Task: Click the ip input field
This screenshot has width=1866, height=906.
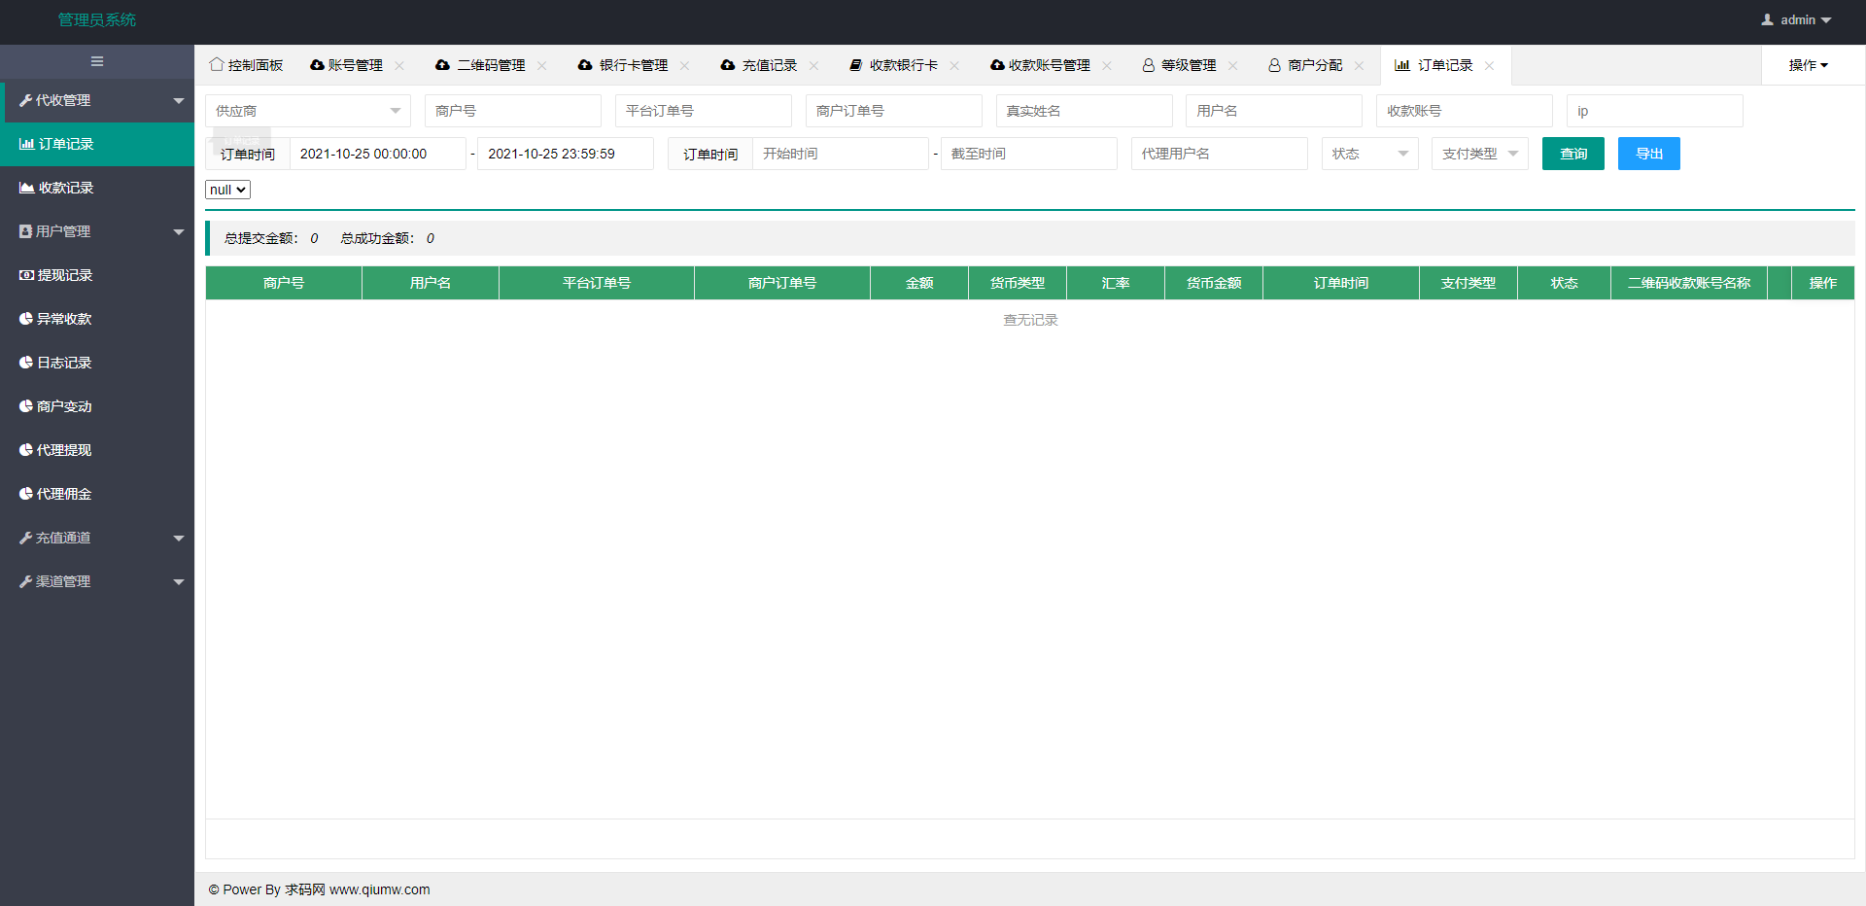Action: tap(1655, 111)
